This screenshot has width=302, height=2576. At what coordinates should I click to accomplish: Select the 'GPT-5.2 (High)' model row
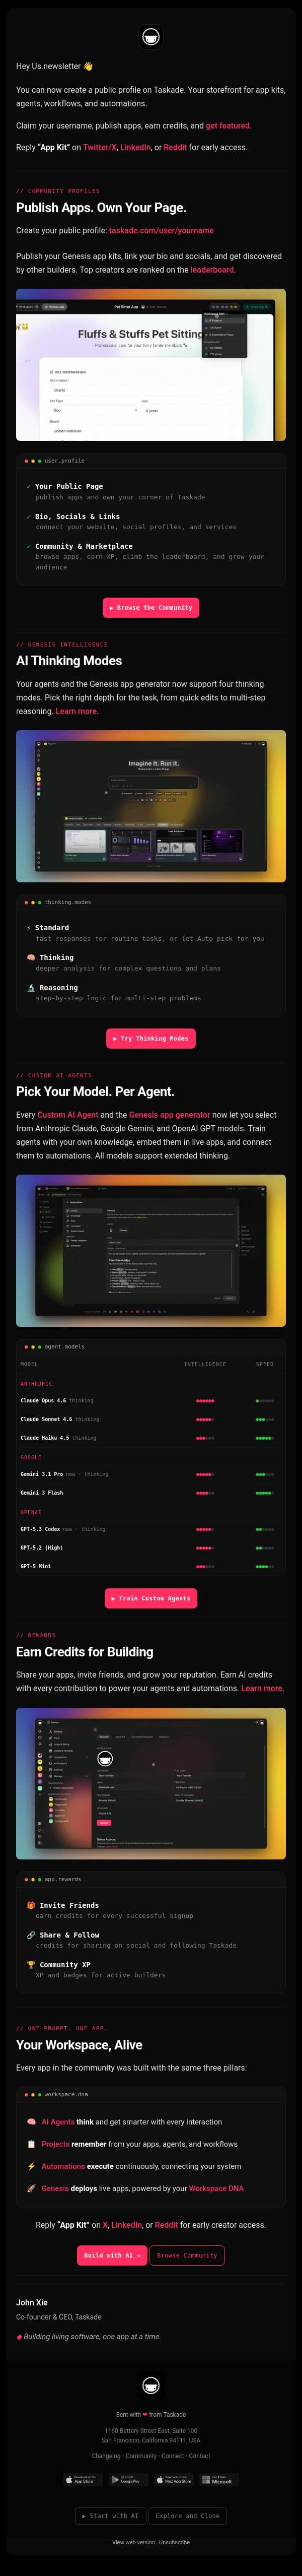pyautogui.click(x=151, y=1547)
